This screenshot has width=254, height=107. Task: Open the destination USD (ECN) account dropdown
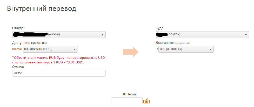tap(203, 35)
